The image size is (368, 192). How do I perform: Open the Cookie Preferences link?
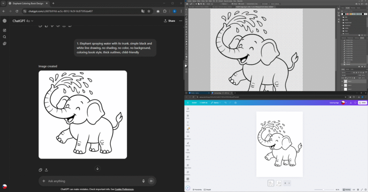point(124,189)
